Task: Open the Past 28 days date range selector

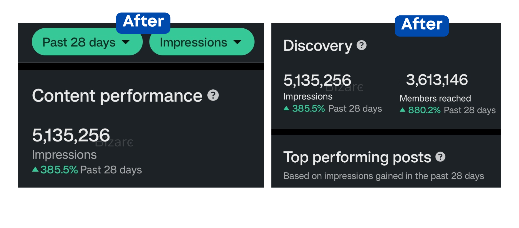Action: pyautogui.click(x=87, y=42)
